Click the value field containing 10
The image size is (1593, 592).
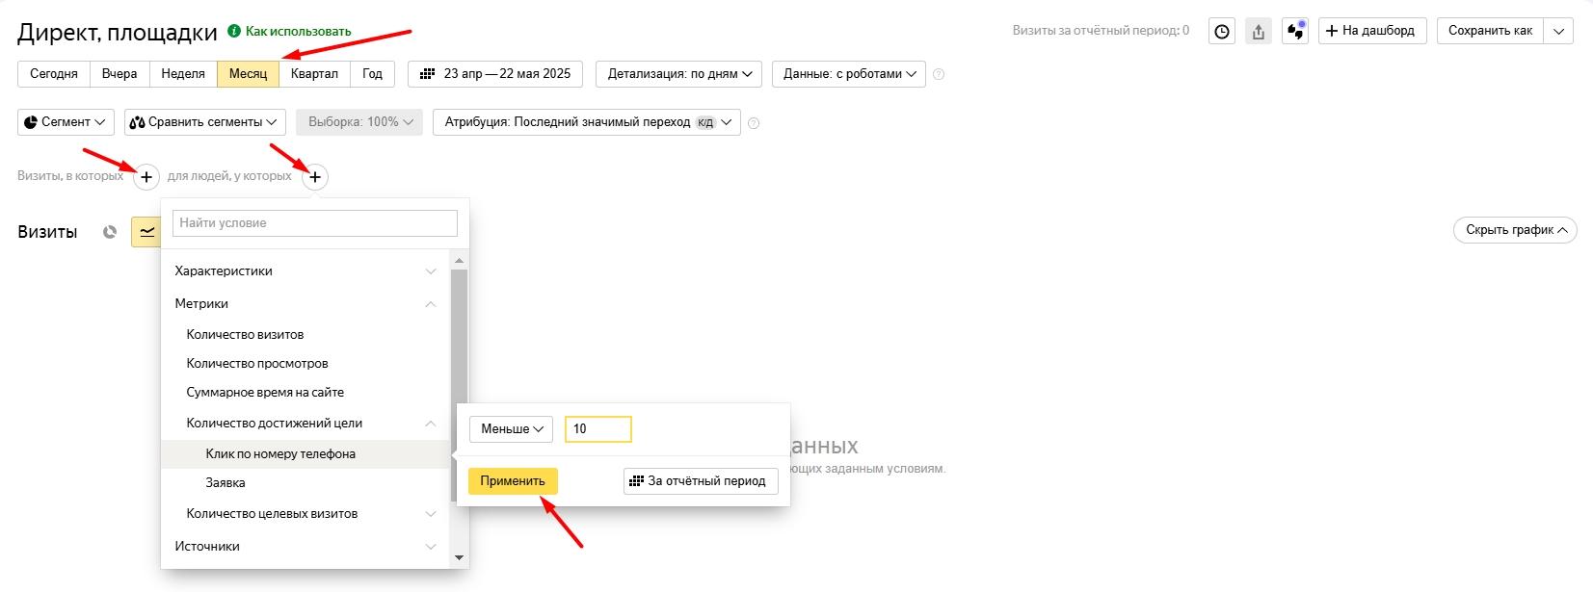click(x=598, y=429)
